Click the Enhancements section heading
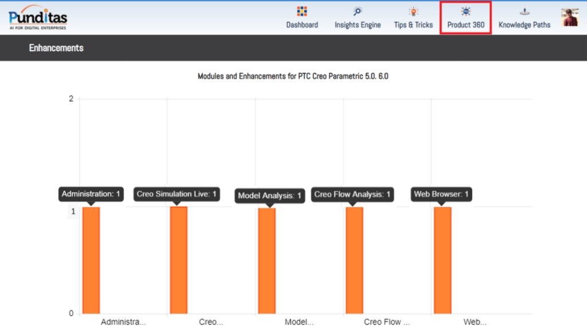587x329 pixels. pyautogui.click(x=56, y=48)
